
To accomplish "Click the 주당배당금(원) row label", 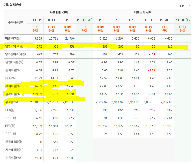I will pyautogui.click(x=14, y=142).
